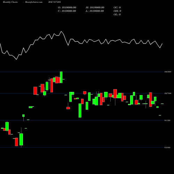Click the lowest price axis label
Viewport: 174px width, 174px height.
point(167,148)
